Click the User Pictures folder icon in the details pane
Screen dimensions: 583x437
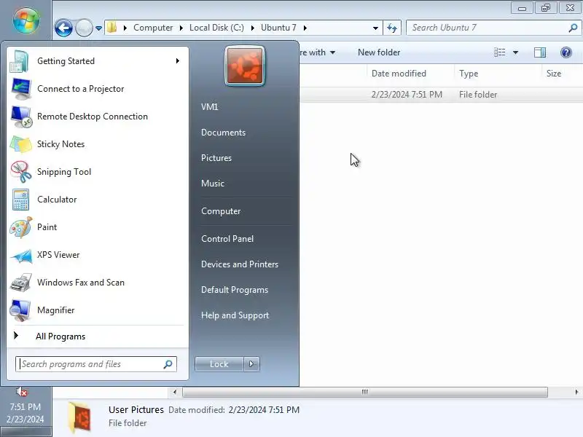[x=79, y=417]
